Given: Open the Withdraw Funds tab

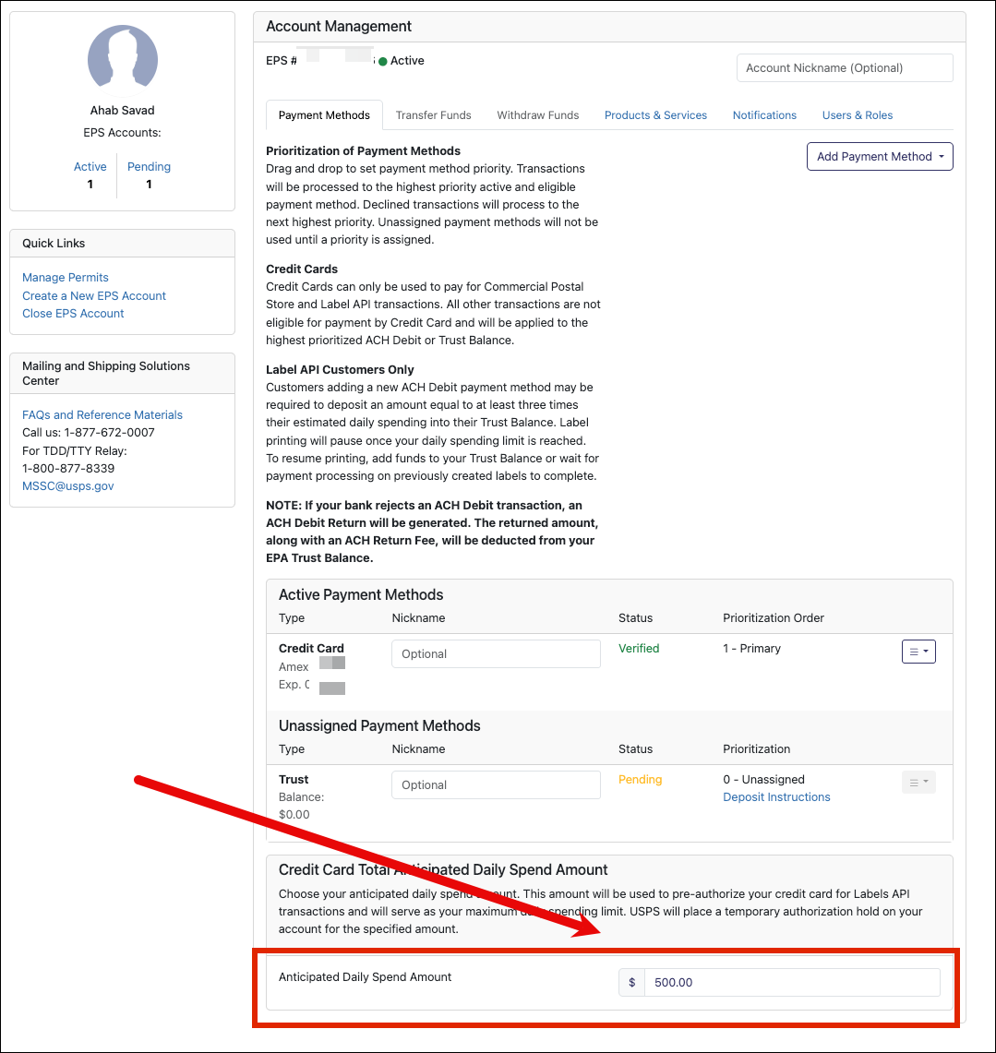Looking at the screenshot, I should tap(537, 115).
